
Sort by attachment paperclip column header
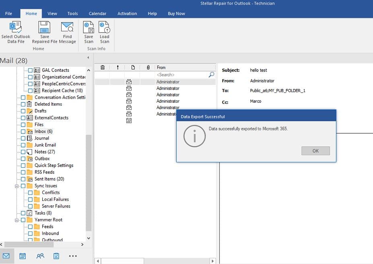148,68
